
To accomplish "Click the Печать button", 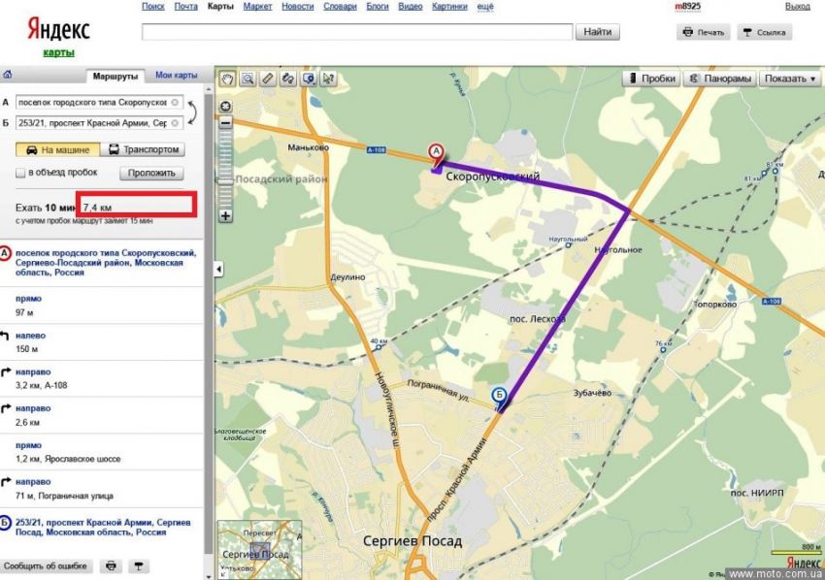I will (x=704, y=32).
